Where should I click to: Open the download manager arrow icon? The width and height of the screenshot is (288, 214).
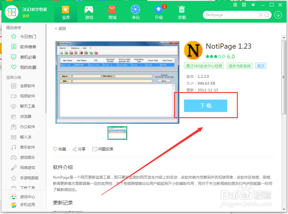(x=278, y=15)
